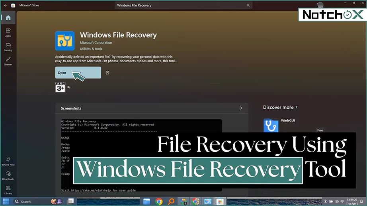Open the Home section in sidebar

point(8,18)
